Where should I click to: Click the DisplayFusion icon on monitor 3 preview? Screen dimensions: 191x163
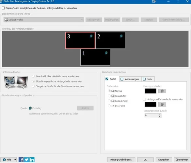tap(91, 36)
